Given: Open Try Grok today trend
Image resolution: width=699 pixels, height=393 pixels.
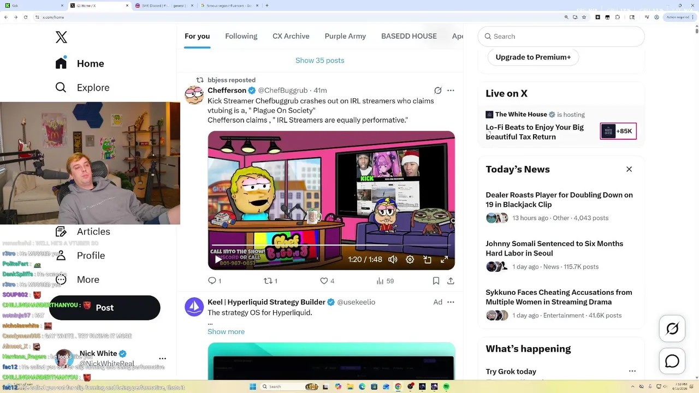Looking at the screenshot, I should point(511,372).
